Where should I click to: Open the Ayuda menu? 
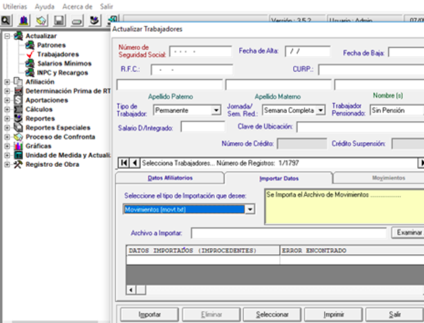click(45, 6)
